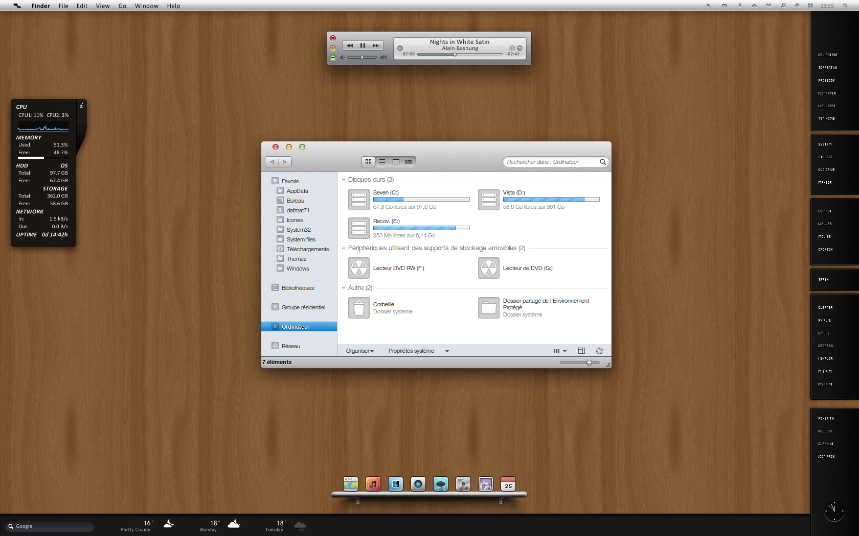Image resolution: width=859 pixels, height=536 pixels.
Task: Open the arrow dropdown after Propriétés système
Action: [x=447, y=351]
